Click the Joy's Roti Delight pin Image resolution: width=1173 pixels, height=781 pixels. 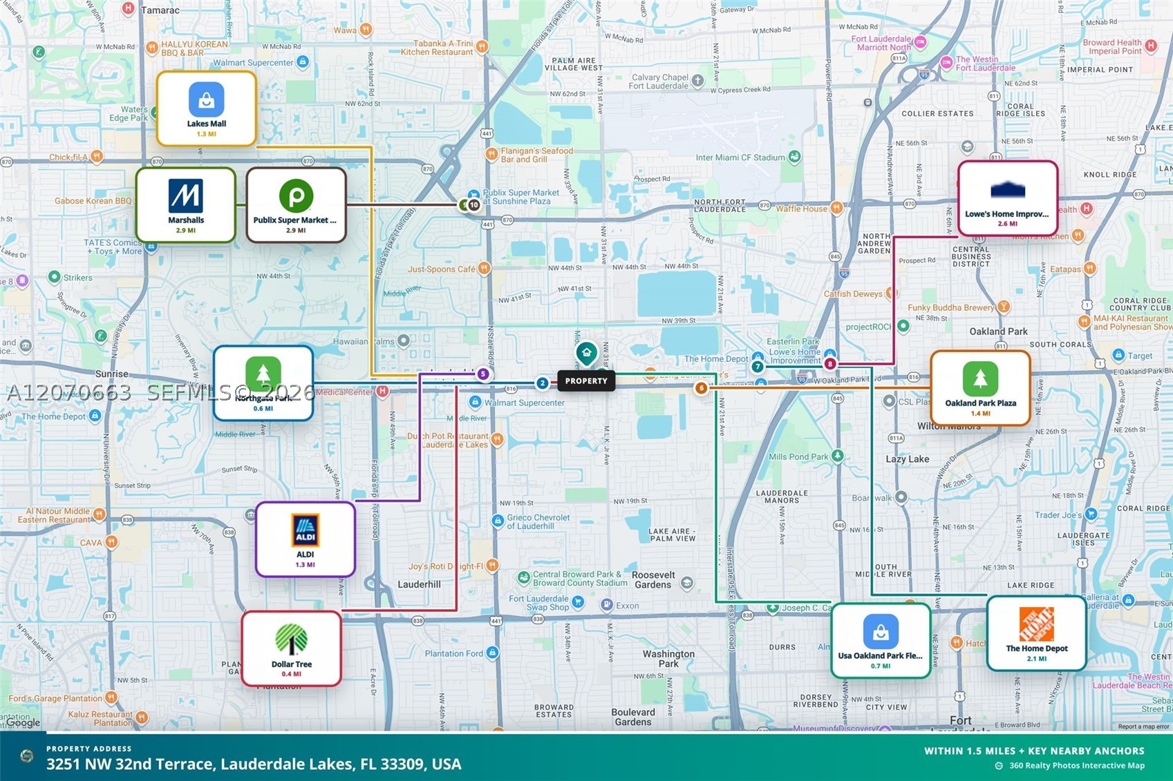pyautogui.click(x=492, y=566)
